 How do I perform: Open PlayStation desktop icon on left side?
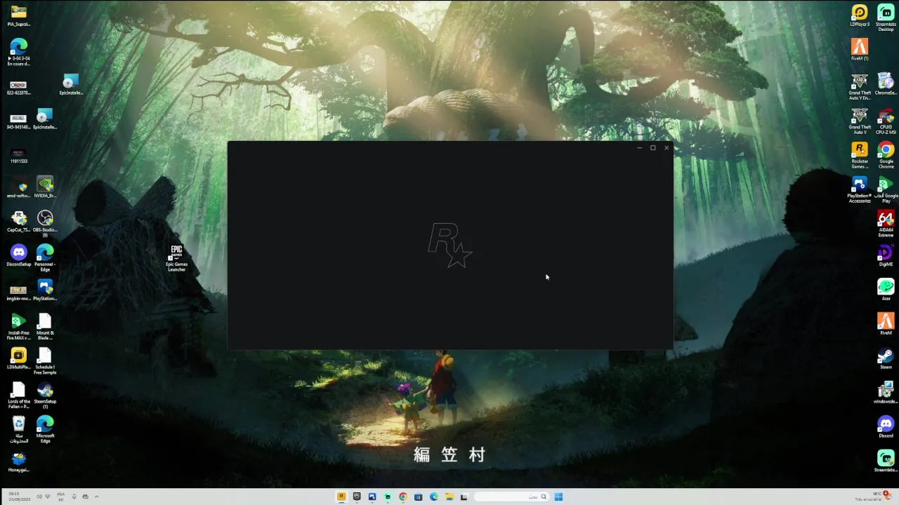tap(45, 290)
